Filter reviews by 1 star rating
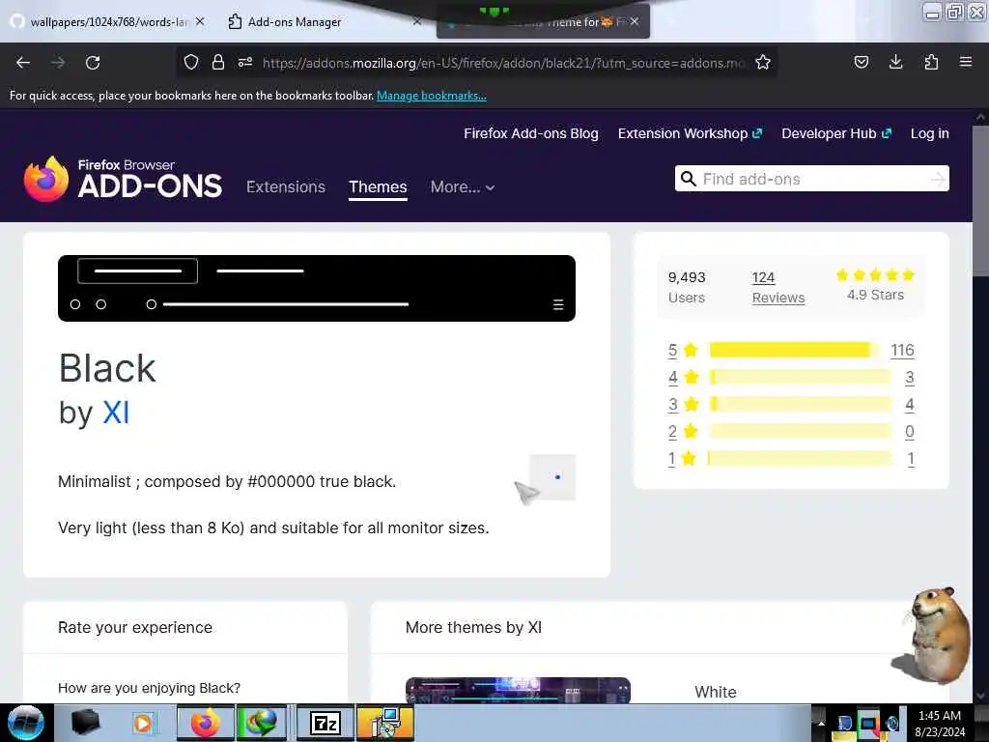Screen dimensions: 989x742 click(682, 459)
